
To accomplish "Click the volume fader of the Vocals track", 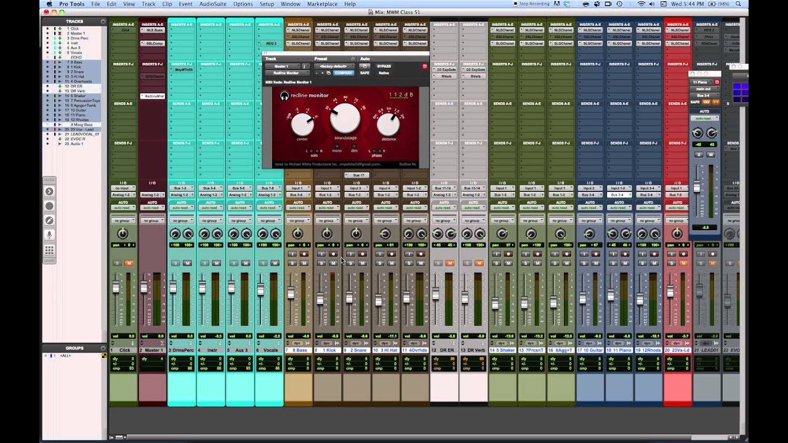I will coord(261,289).
